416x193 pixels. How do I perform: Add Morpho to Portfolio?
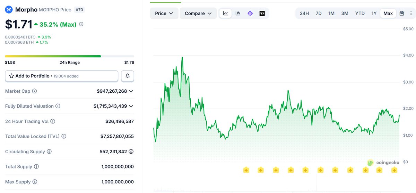point(62,76)
